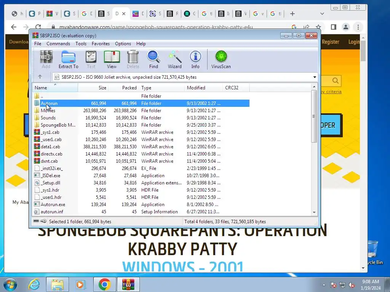Select the dxnt.cab file row

(141, 161)
